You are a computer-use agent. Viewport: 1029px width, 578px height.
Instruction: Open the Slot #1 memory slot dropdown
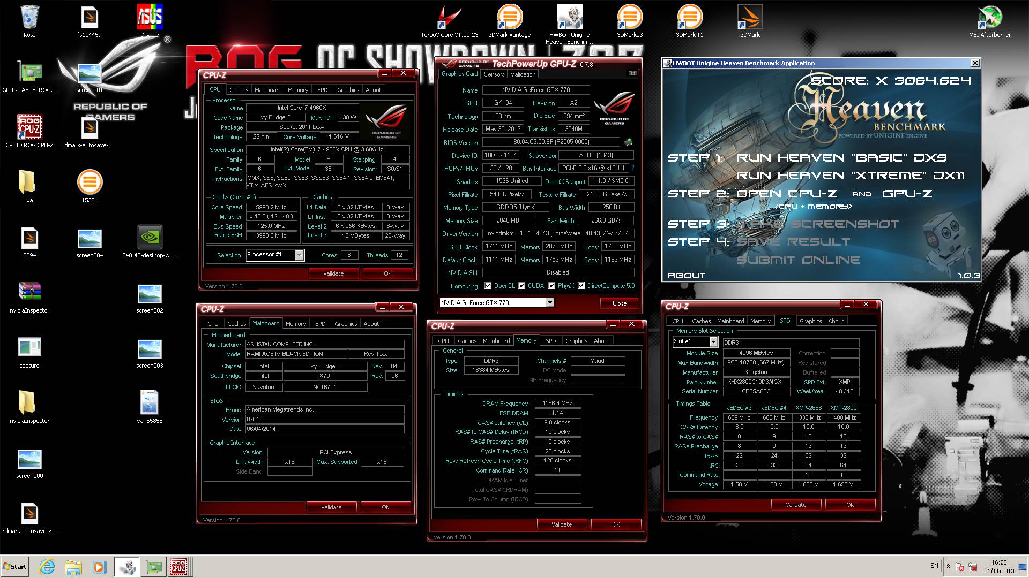click(713, 341)
